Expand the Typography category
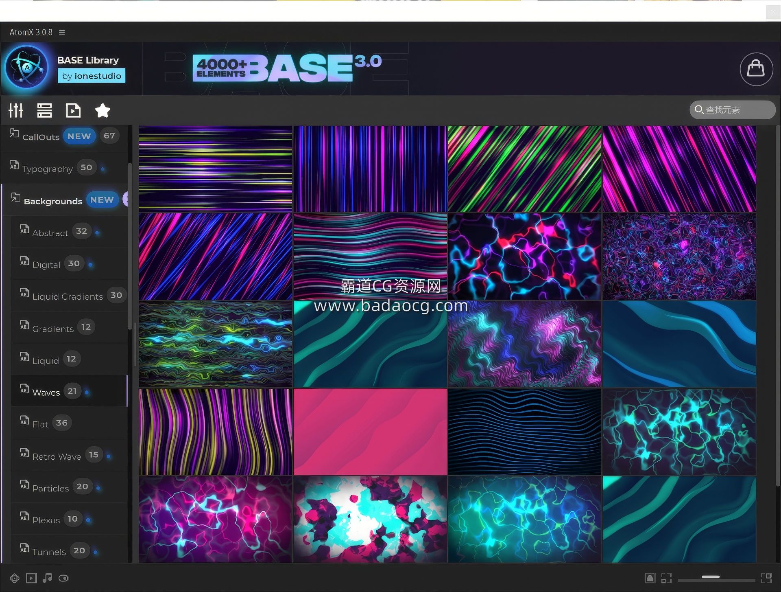 pyautogui.click(x=64, y=168)
